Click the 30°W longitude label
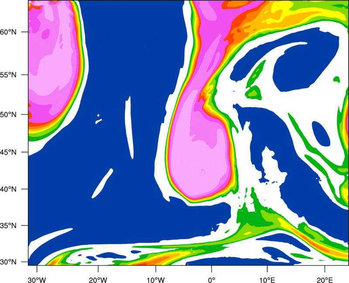The height and width of the screenshot is (283, 349). 37,280
